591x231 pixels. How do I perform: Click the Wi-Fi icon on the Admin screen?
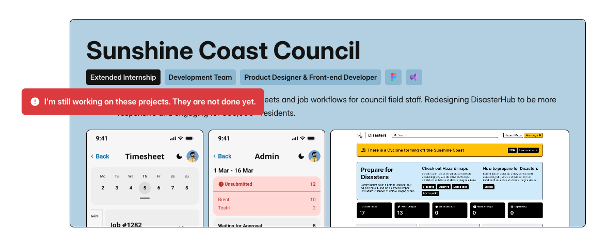point(302,138)
